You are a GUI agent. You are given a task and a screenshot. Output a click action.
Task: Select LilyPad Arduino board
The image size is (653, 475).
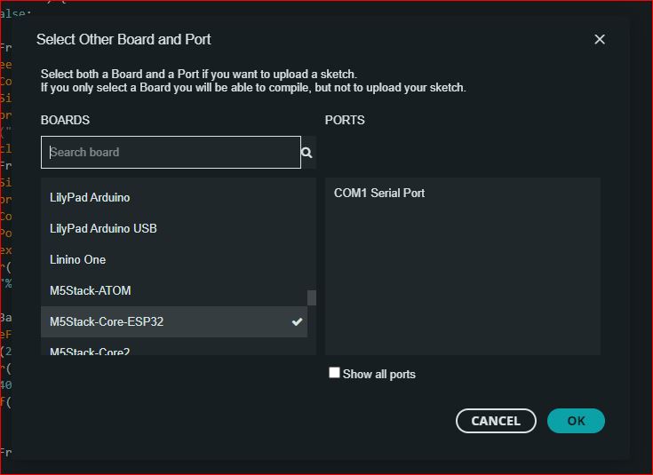click(x=174, y=197)
